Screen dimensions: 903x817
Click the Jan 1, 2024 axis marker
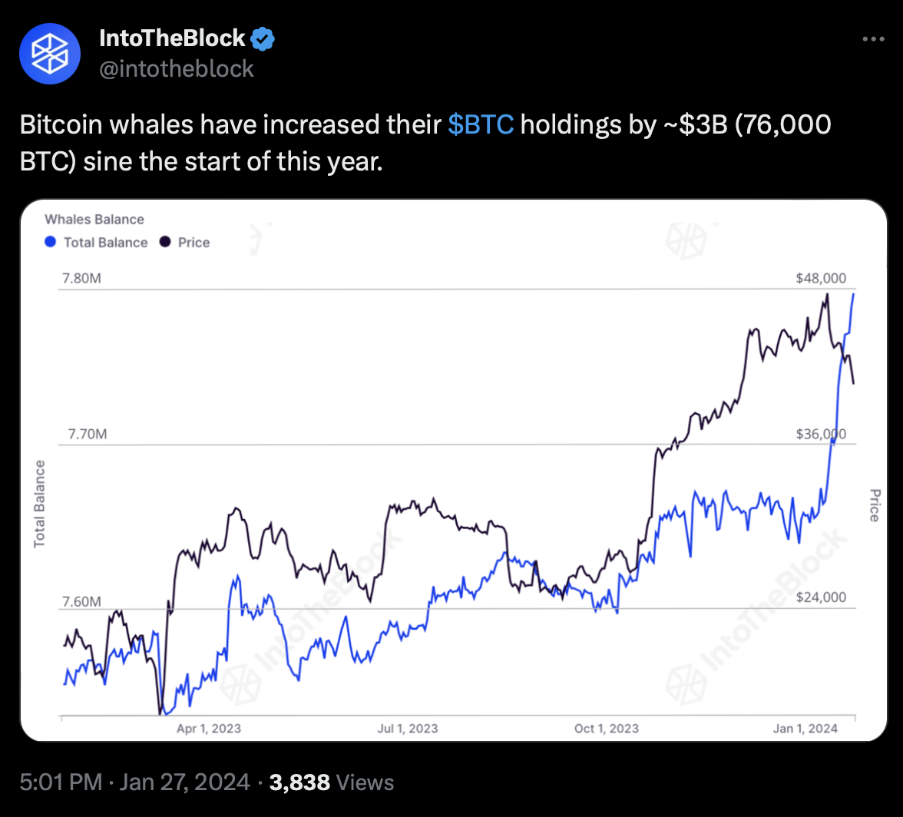[x=805, y=728]
